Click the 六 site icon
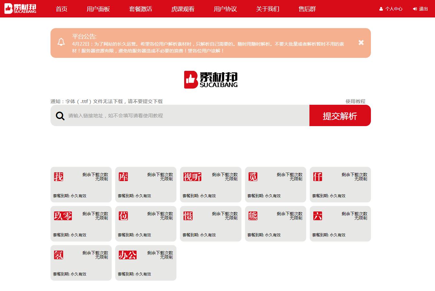Viewport: 435px width, 291px height. tap(318, 216)
